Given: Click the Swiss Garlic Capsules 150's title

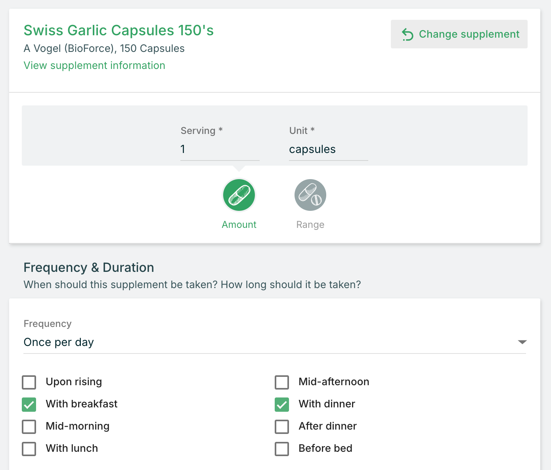Looking at the screenshot, I should point(119,31).
